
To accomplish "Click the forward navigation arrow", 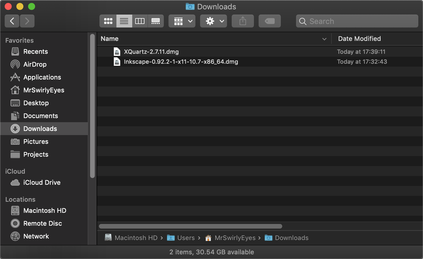I will 27,21.
